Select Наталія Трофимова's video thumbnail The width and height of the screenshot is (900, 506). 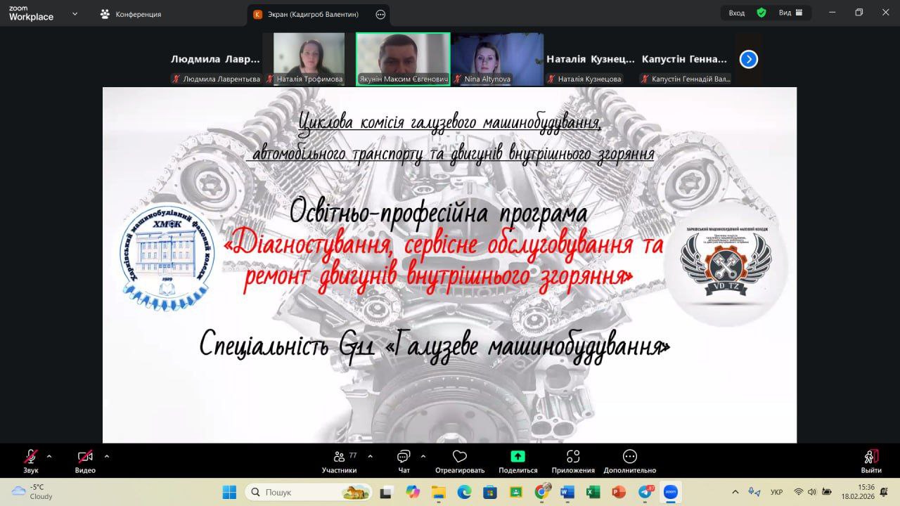tap(309, 59)
